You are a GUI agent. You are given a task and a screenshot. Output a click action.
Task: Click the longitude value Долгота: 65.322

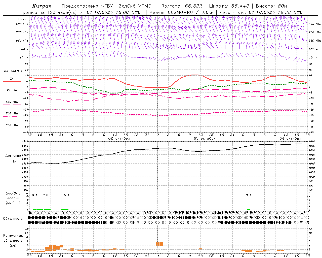click(182, 6)
